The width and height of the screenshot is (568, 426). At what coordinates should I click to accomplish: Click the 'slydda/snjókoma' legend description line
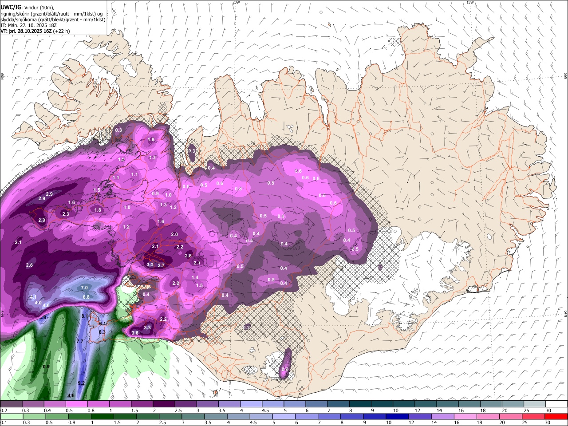tap(53, 20)
